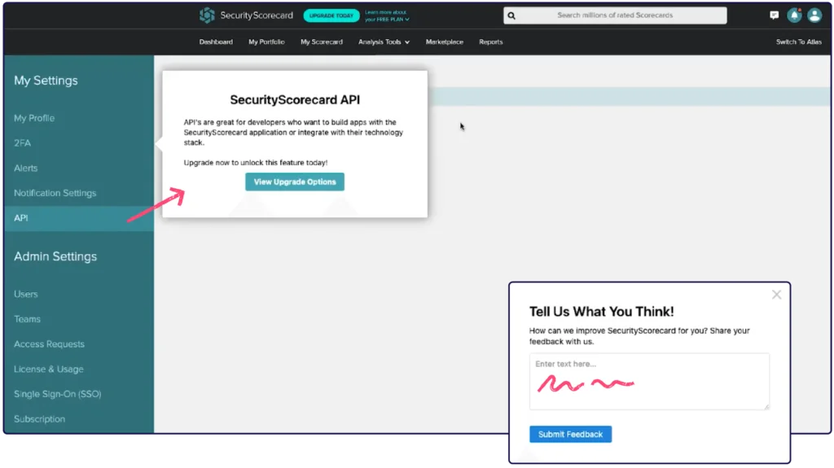834x468 pixels.
Task: Click View Upgrade Options button
Action: 295,182
